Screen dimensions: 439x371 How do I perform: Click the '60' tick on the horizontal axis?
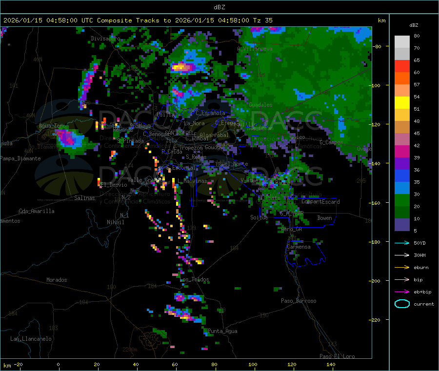[175, 364]
